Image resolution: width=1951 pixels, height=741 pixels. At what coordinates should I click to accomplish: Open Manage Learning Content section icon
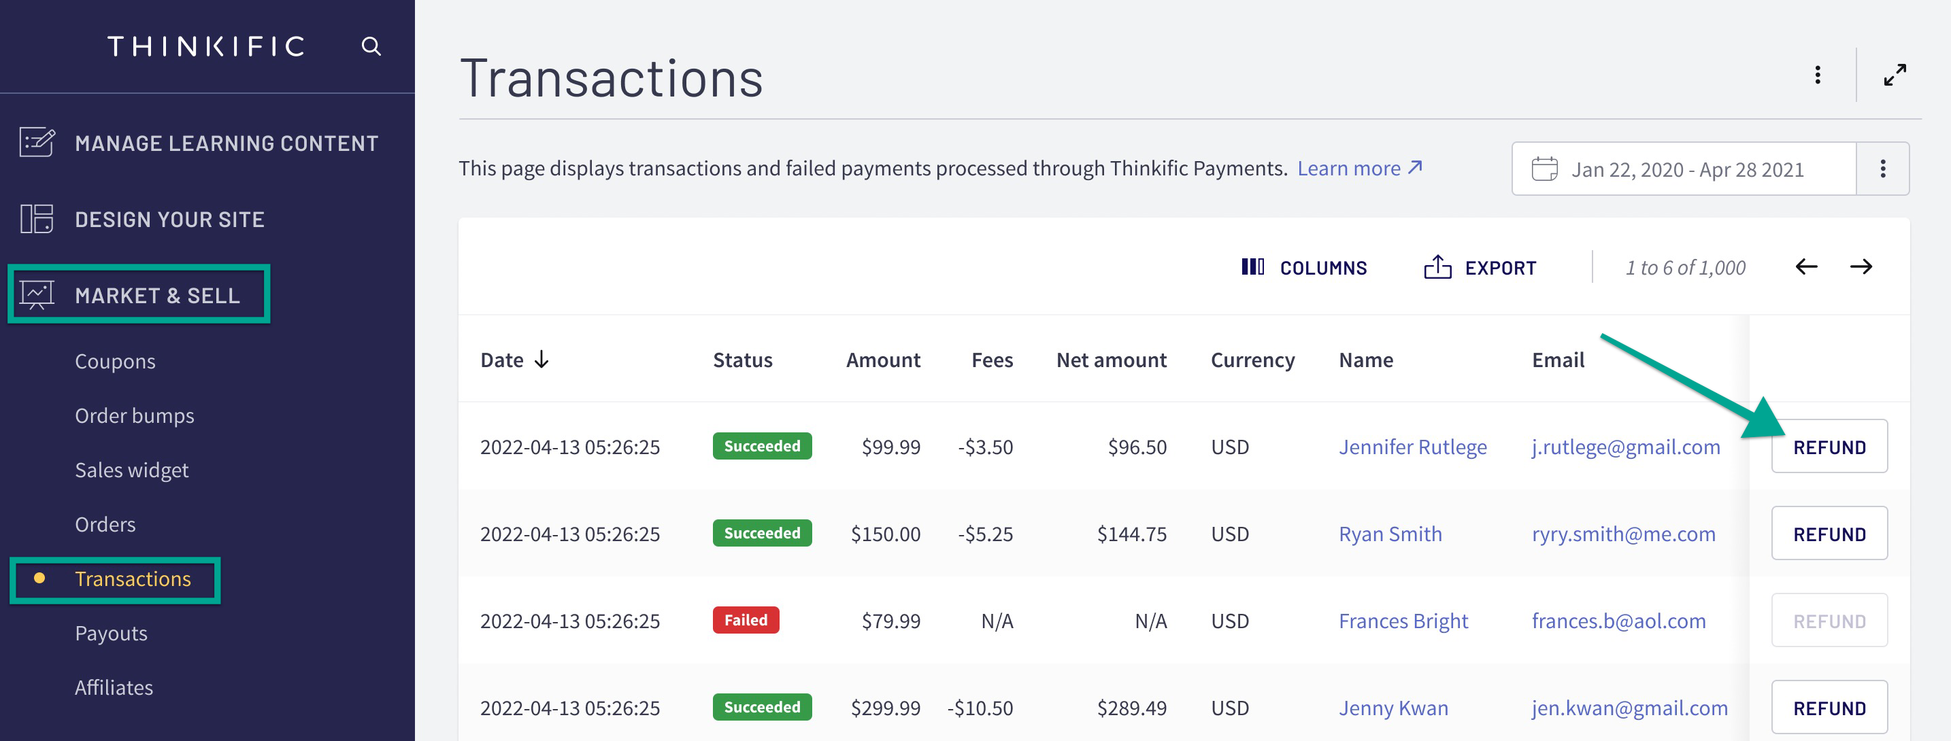tap(36, 142)
